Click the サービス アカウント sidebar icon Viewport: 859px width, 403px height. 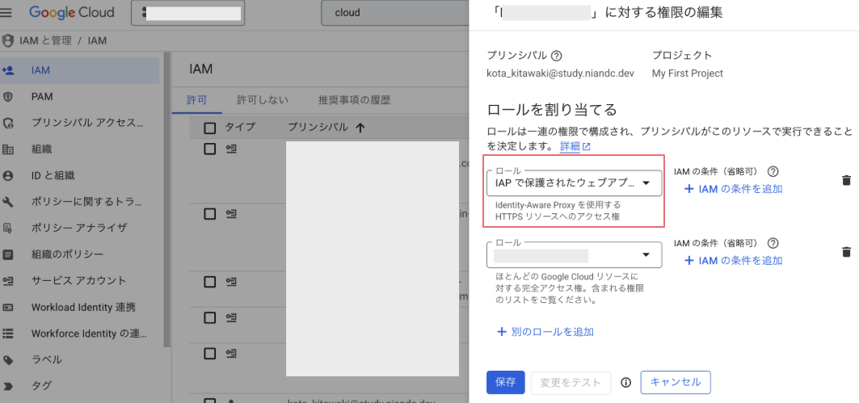(7, 281)
